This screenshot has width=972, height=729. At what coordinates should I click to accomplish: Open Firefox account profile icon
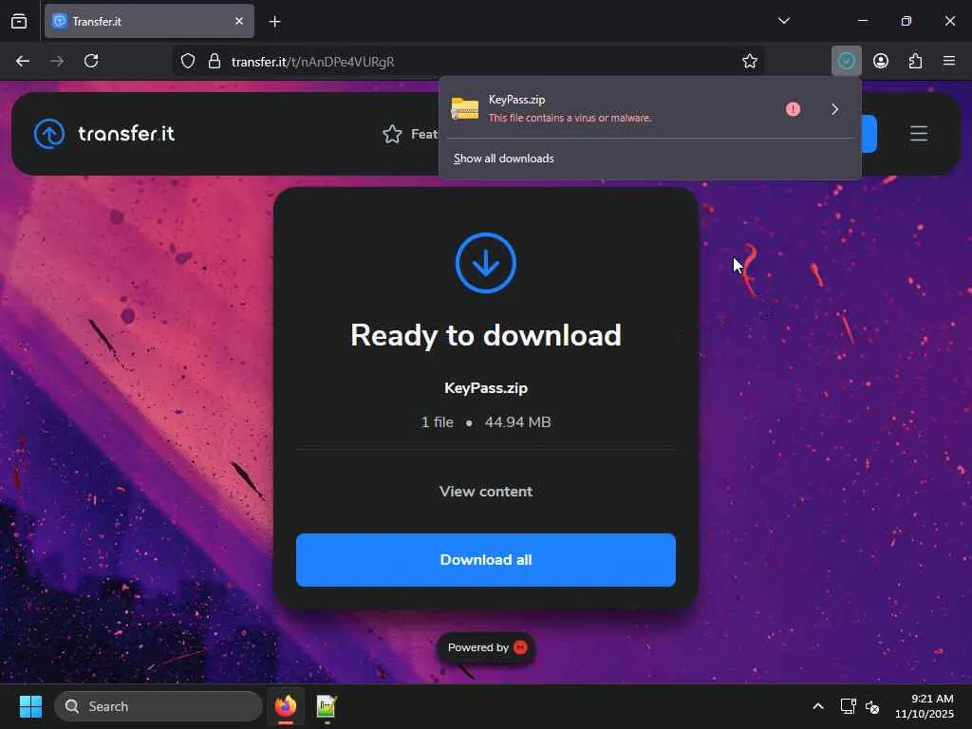[x=881, y=61]
